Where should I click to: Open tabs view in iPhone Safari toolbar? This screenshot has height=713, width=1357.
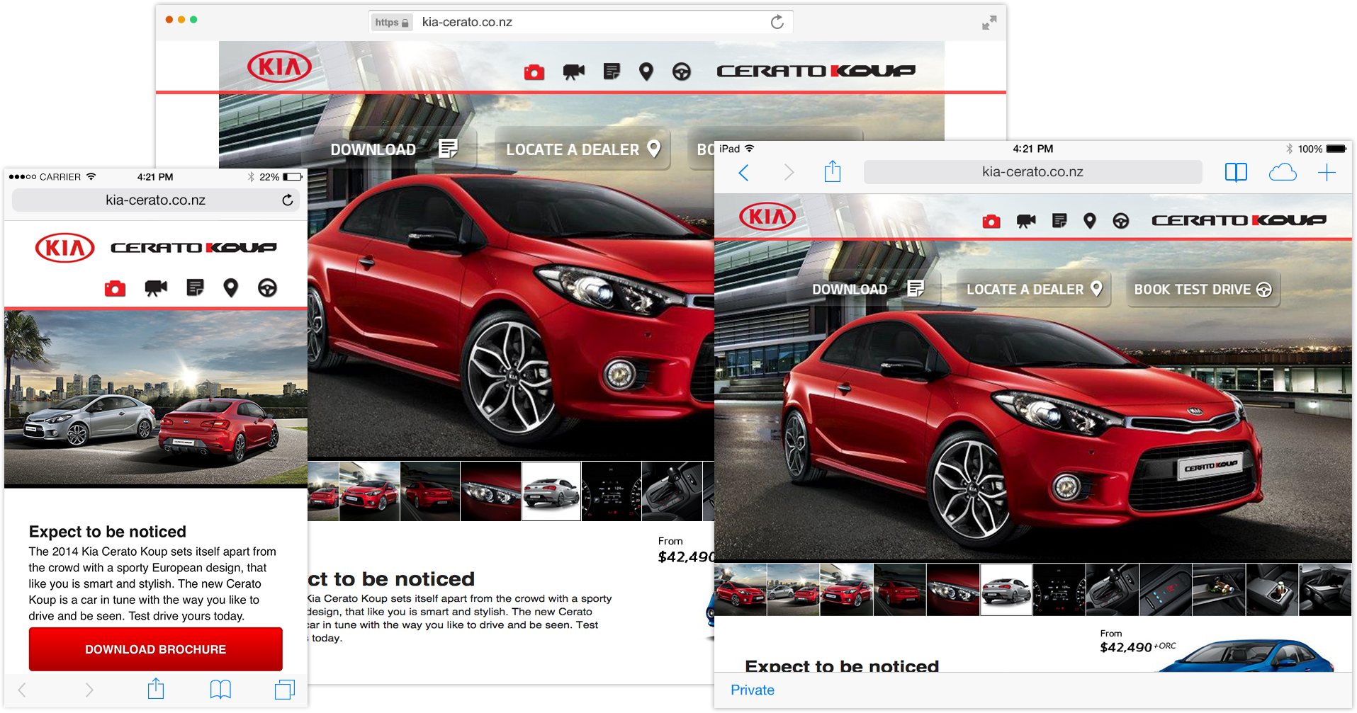[x=284, y=690]
